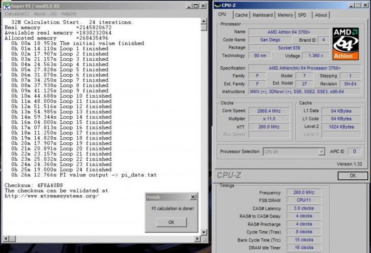Click the Ext. Model value '27'
Screen dimensions: 371x253
(304, 84)
